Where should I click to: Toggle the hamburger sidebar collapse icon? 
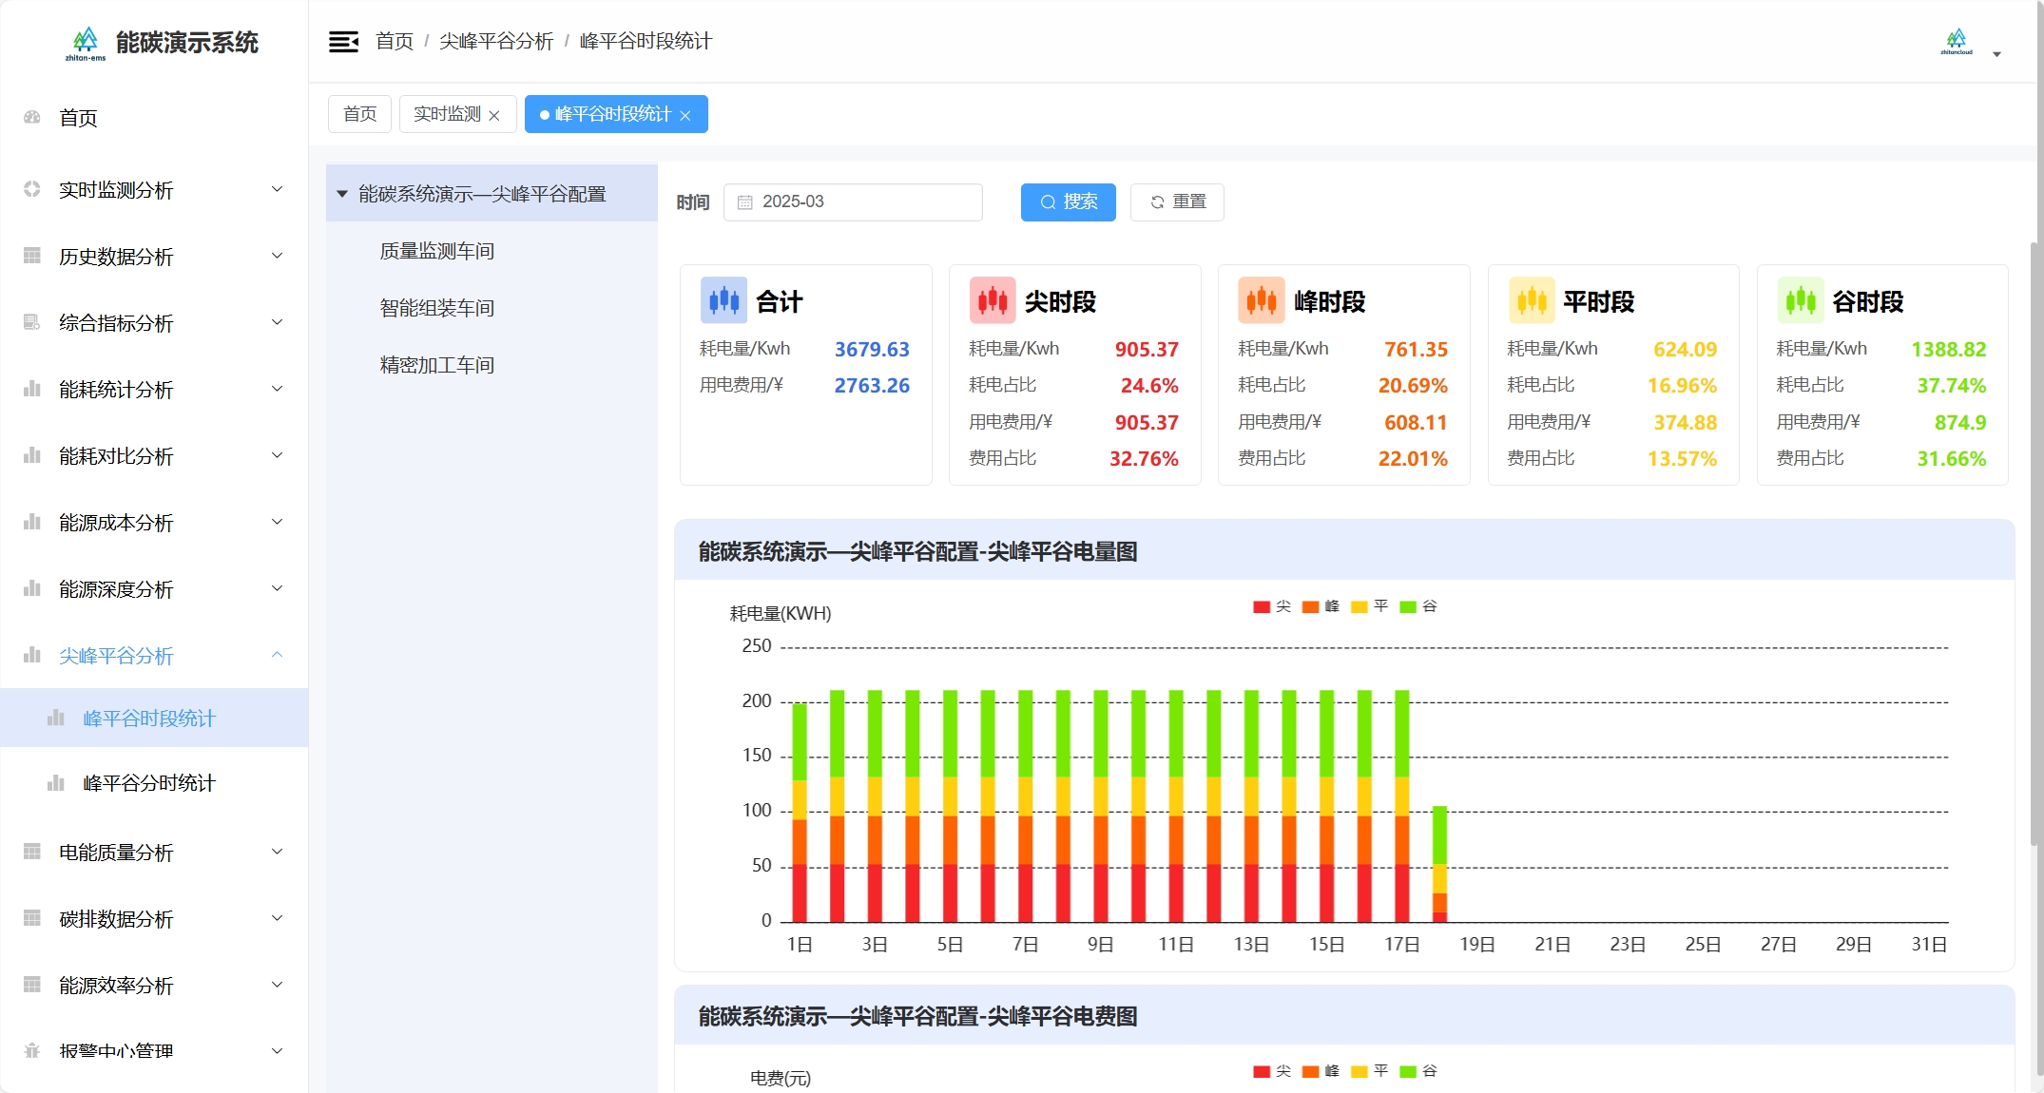click(x=343, y=42)
